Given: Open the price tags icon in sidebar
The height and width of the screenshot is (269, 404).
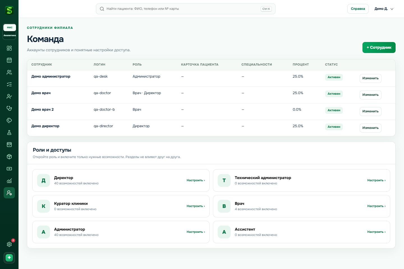Looking at the screenshot, I should [x=9, y=120].
